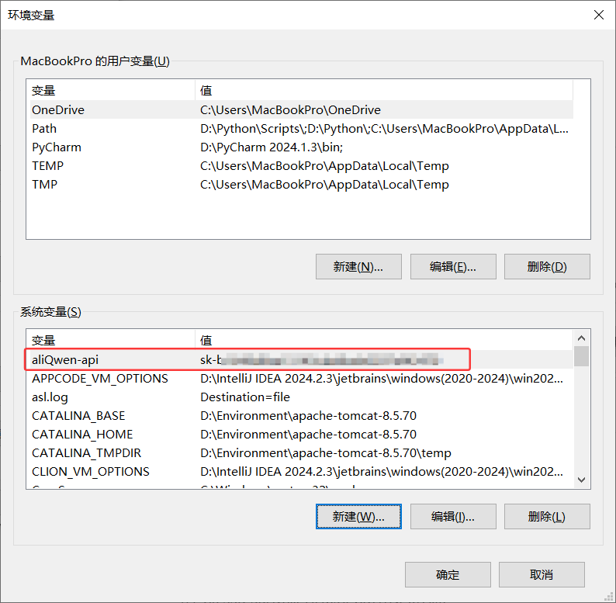Click 删除(D) button for user variables
The height and width of the screenshot is (603, 616).
tap(547, 266)
